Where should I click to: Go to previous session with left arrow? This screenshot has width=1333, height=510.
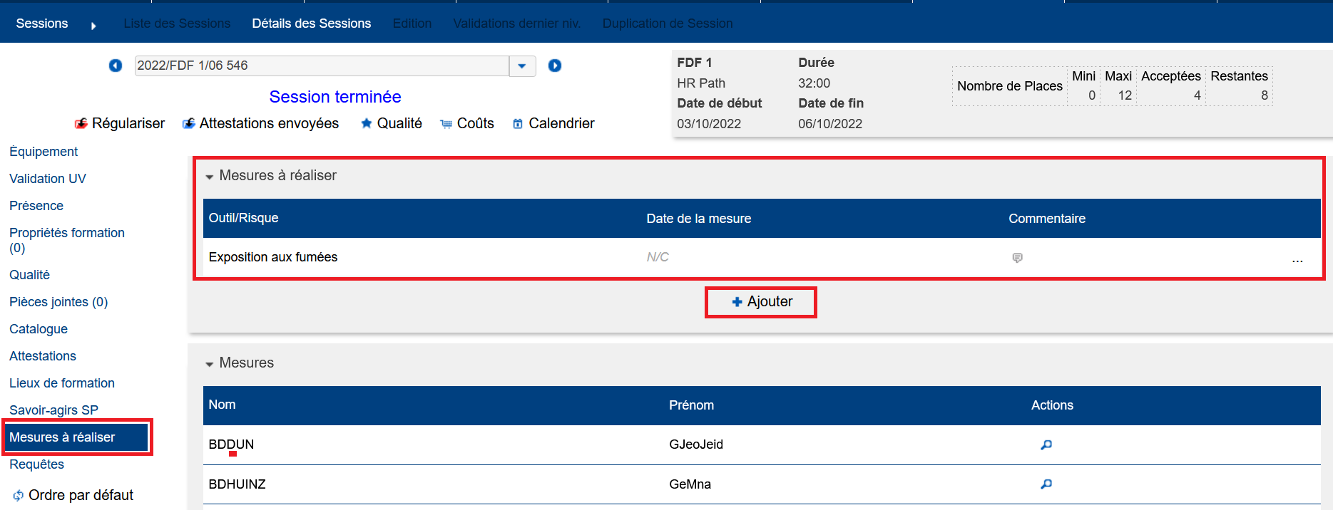click(116, 66)
